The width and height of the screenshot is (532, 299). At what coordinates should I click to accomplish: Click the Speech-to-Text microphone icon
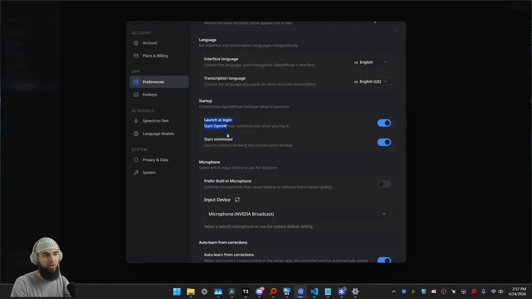point(136,120)
